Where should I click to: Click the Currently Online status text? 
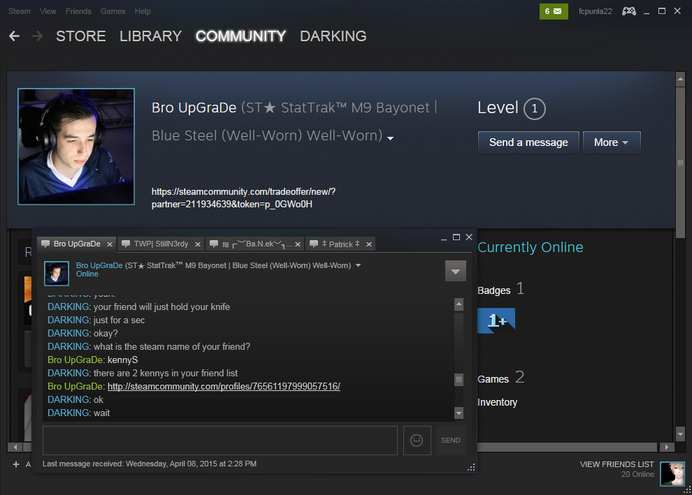(531, 247)
